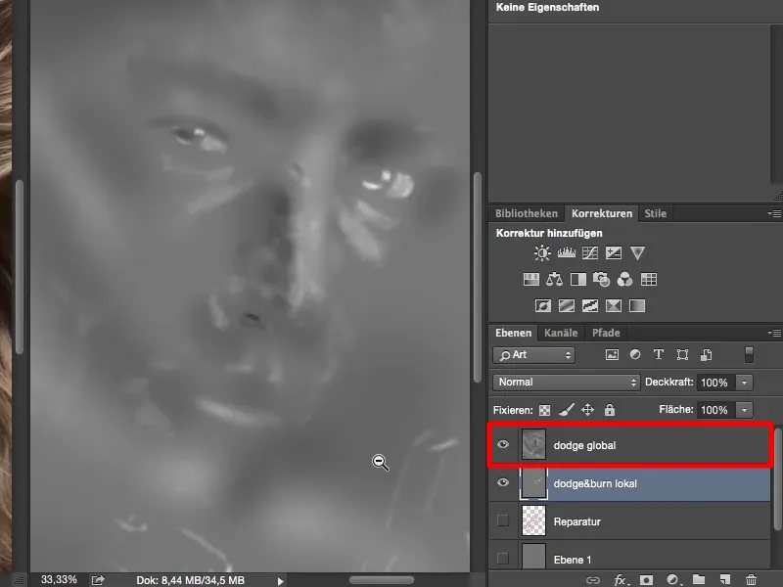Screen dimensions: 783x587
Task: Switch to the Kanäle tab
Action: click(561, 333)
